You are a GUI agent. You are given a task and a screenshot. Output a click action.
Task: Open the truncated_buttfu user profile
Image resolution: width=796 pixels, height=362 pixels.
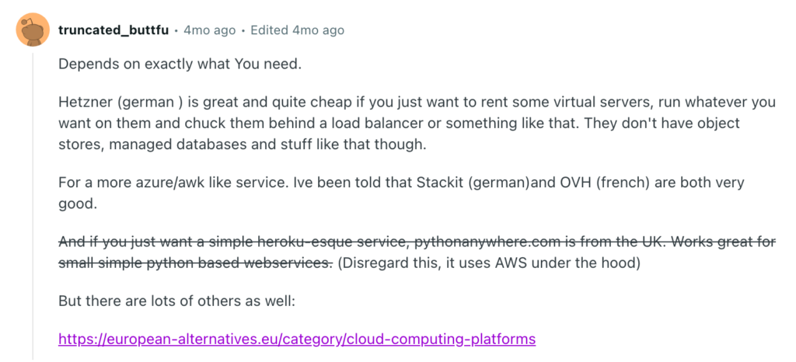[113, 30]
